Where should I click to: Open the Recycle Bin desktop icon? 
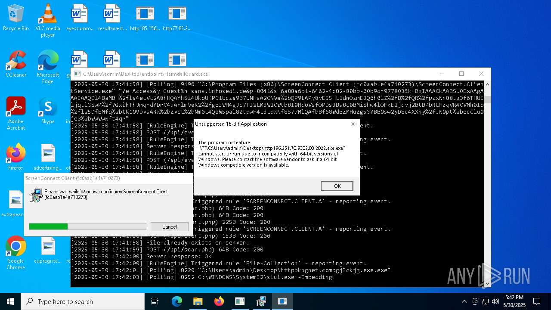click(x=16, y=18)
